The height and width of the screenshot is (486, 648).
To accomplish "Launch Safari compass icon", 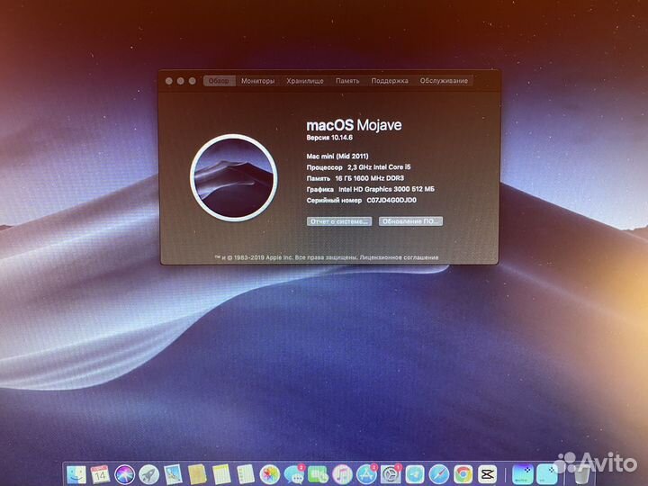I will (x=439, y=474).
